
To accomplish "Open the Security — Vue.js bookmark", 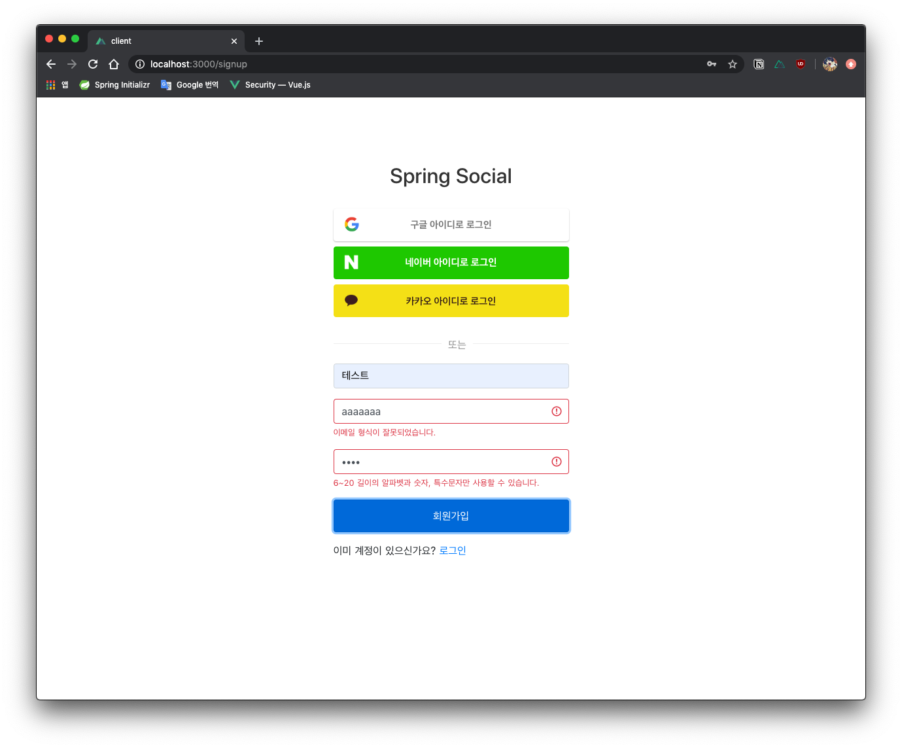I will tap(270, 85).
